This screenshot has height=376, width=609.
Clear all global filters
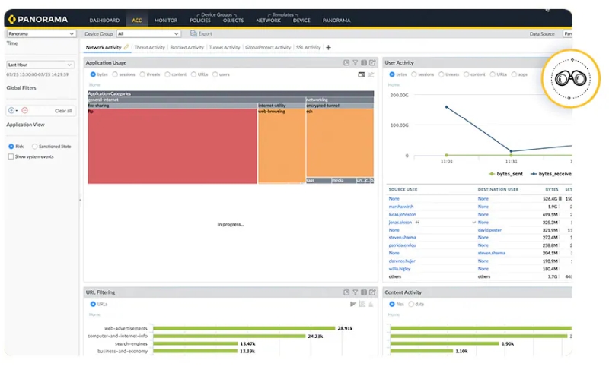pyautogui.click(x=63, y=111)
